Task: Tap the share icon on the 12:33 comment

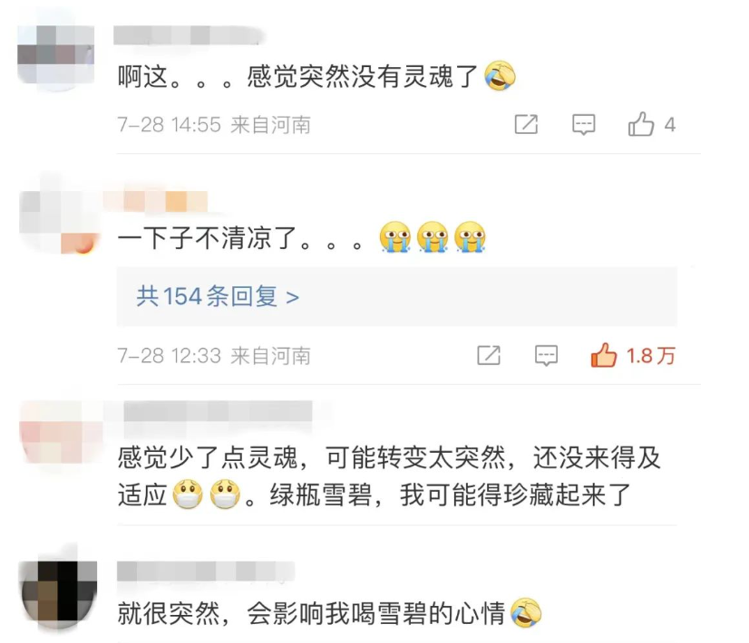Action: pos(489,355)
